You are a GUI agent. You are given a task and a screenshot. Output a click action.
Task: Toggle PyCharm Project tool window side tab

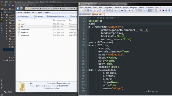(2, 16)
